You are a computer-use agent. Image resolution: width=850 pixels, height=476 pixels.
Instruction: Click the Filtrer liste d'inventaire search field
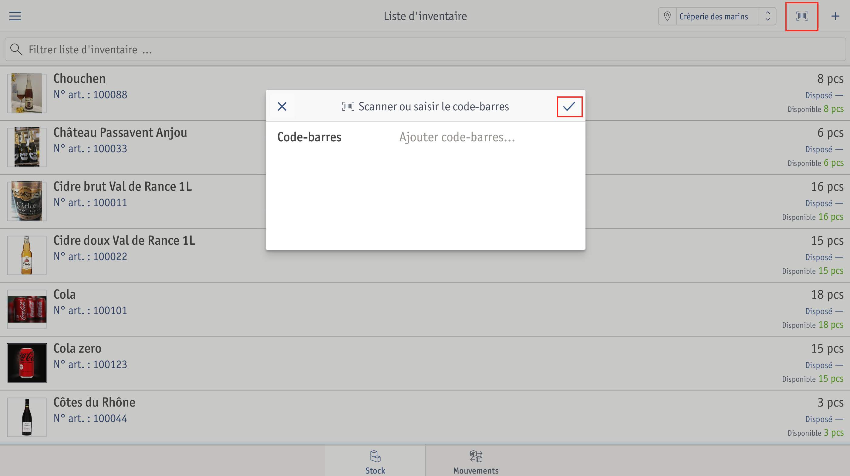click(x=425, y=49)
